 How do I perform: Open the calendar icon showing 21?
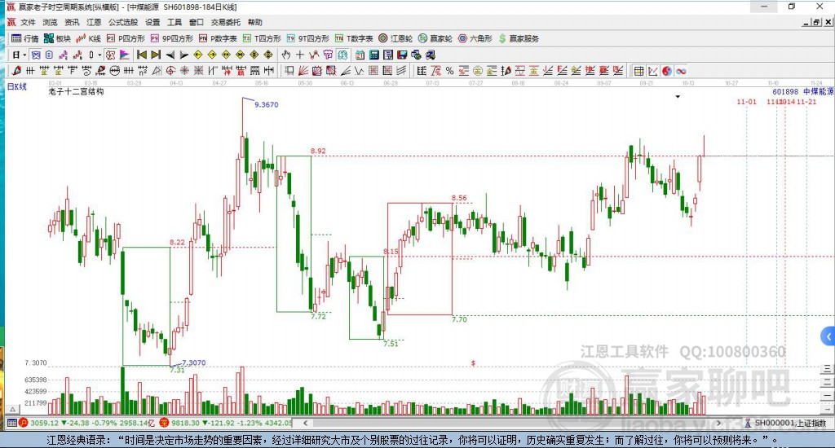(x=360, y=55)
